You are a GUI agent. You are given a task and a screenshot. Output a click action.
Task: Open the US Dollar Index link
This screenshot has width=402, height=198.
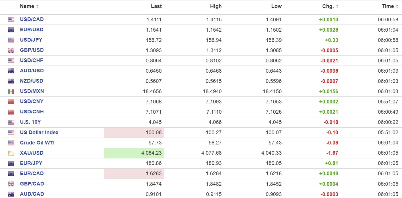click(x=39, y=132)
